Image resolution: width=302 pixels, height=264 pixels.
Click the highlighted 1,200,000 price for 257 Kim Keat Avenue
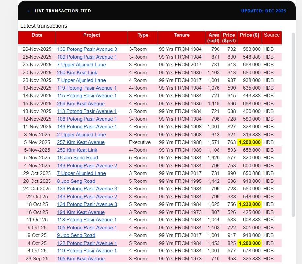[x=250, y=142]
